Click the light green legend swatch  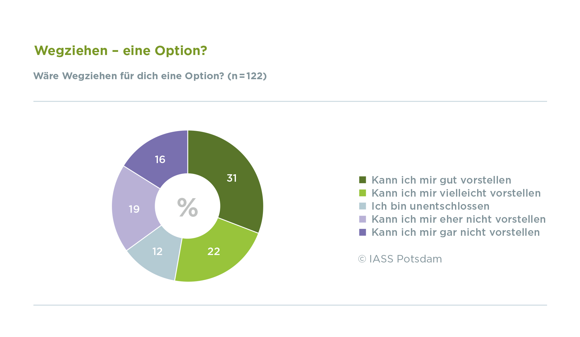(362, 193)
